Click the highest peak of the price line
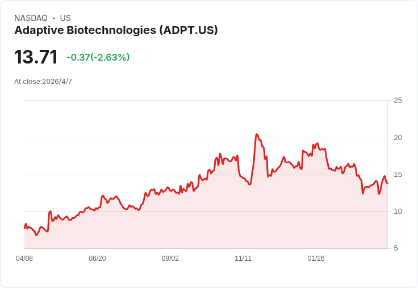Image resolution: width=418 pixels, height=288 pixels. 257,134
